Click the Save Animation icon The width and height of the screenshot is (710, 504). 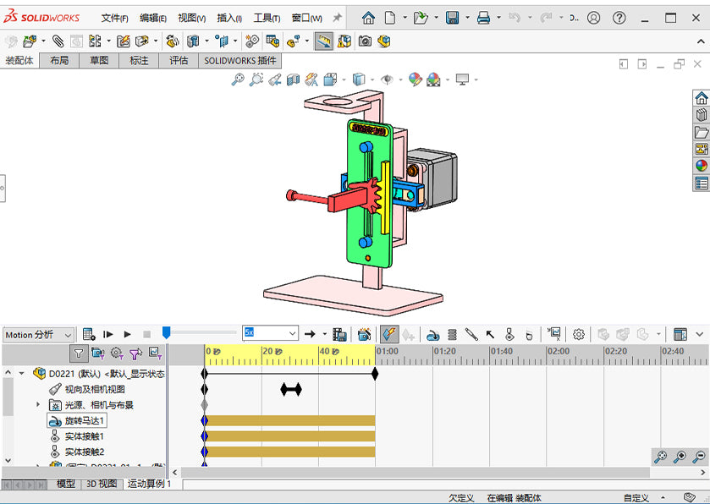click(339, 334)
